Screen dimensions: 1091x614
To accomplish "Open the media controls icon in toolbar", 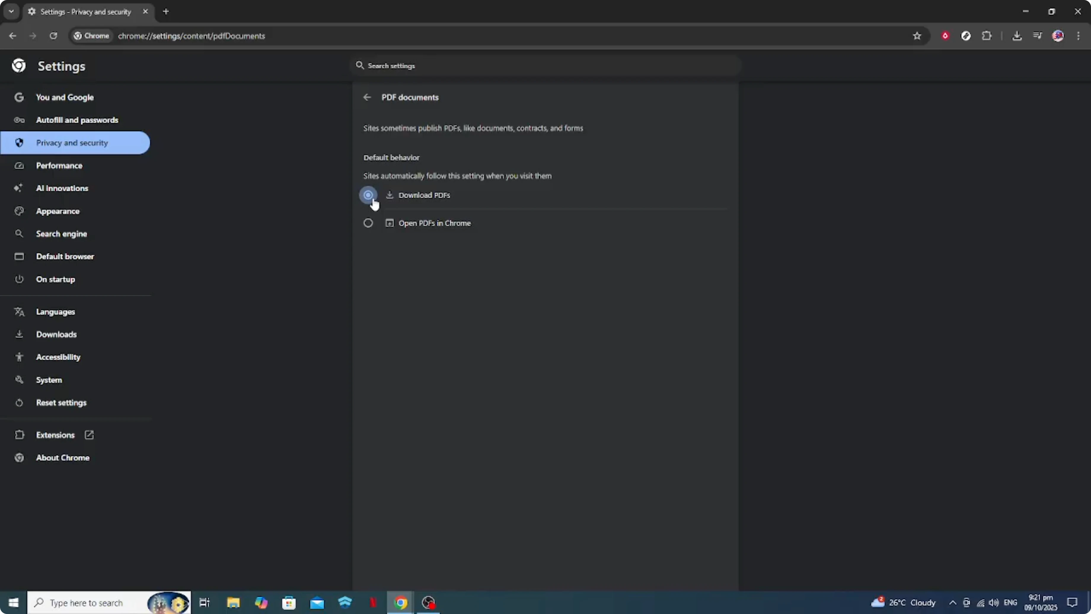I will pos(1037,36).
